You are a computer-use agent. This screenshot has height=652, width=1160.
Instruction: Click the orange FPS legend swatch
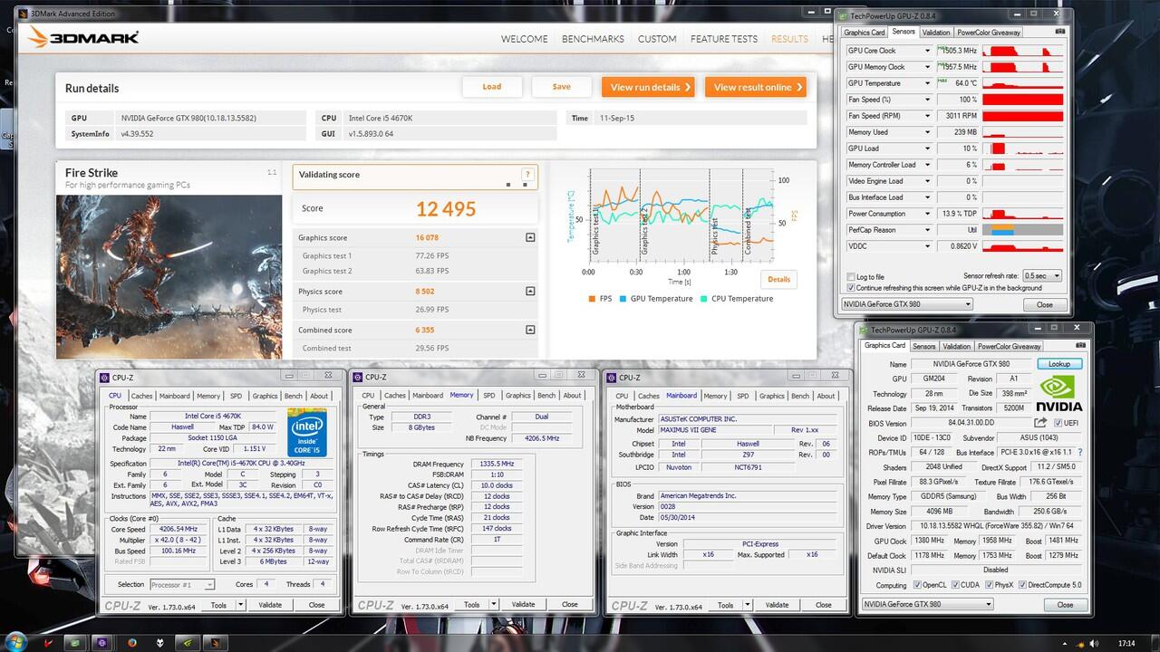click(592, 299)
